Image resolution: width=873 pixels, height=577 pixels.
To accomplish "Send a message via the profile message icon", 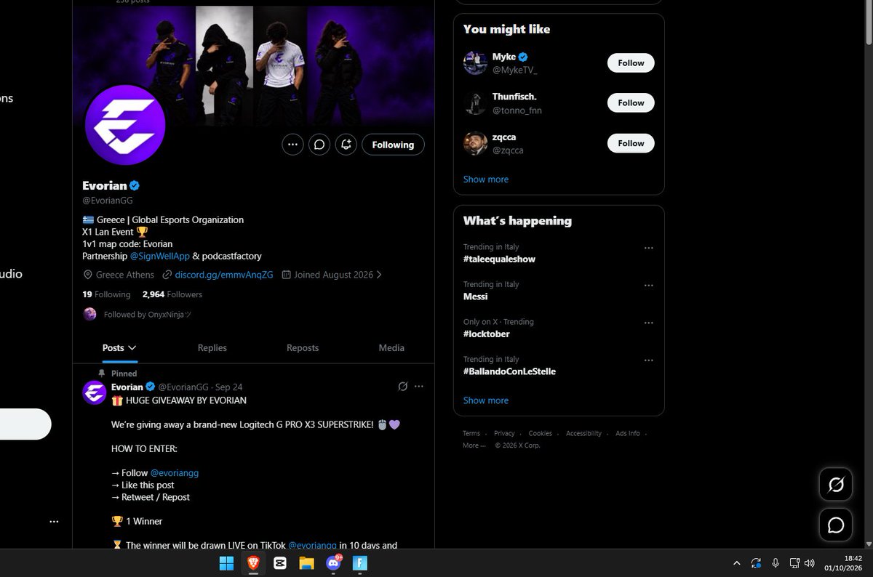I will coord(319,145).
